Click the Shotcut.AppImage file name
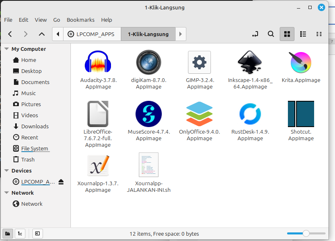 point(301,135)
